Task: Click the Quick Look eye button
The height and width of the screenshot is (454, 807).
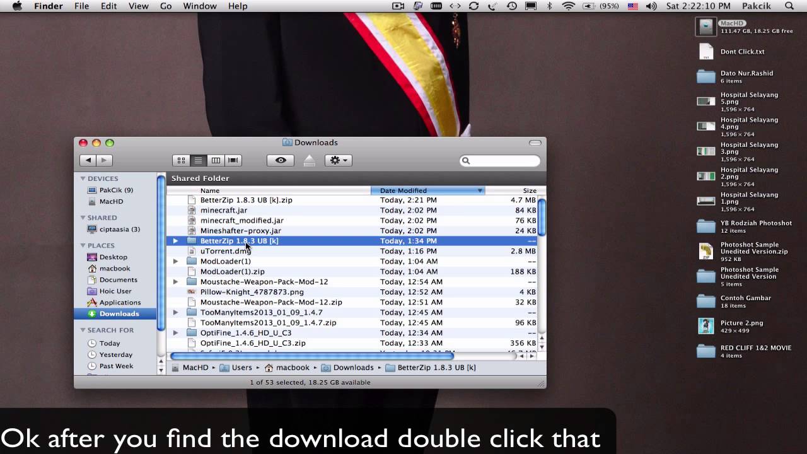Action: pos(281,161)
